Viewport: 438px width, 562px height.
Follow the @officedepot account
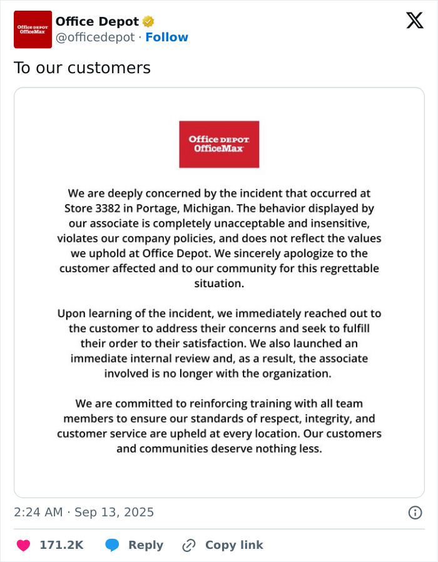pos(167,37)
